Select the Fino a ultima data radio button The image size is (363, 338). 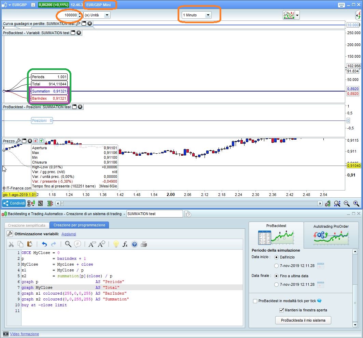[276, 276]
